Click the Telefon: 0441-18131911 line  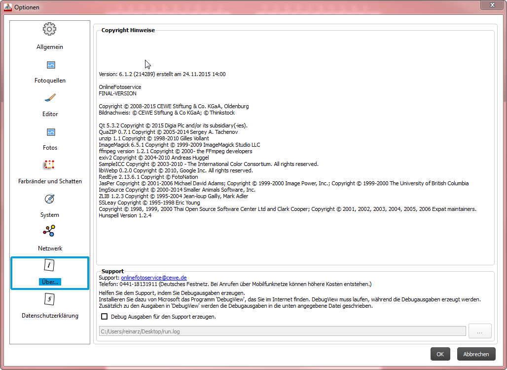pos(235,284)
